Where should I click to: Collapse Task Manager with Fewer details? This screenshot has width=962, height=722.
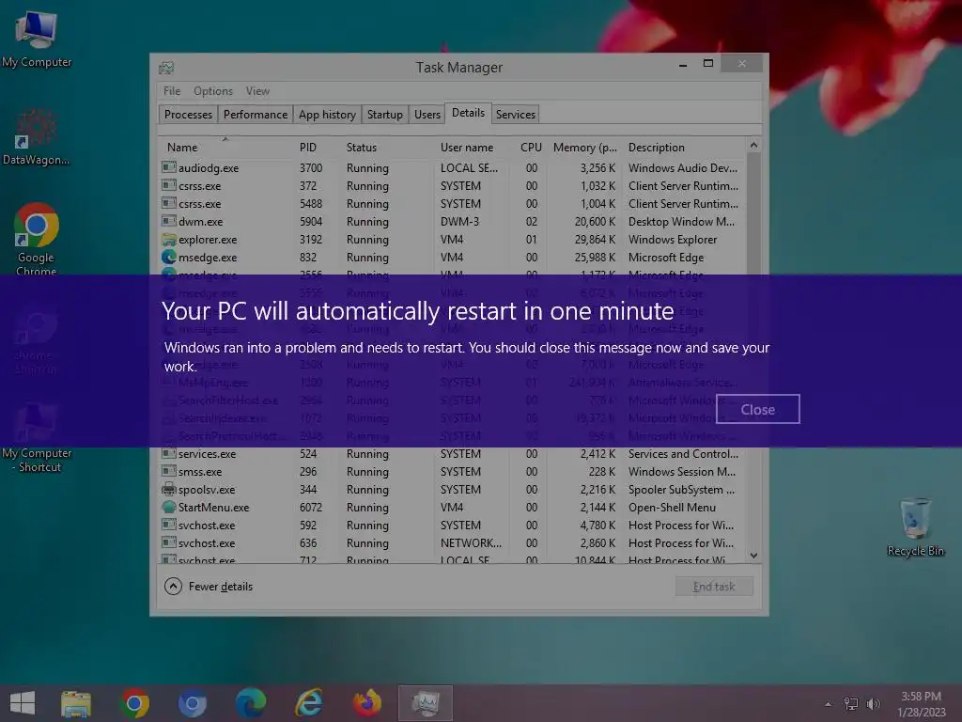coord(209,587)
